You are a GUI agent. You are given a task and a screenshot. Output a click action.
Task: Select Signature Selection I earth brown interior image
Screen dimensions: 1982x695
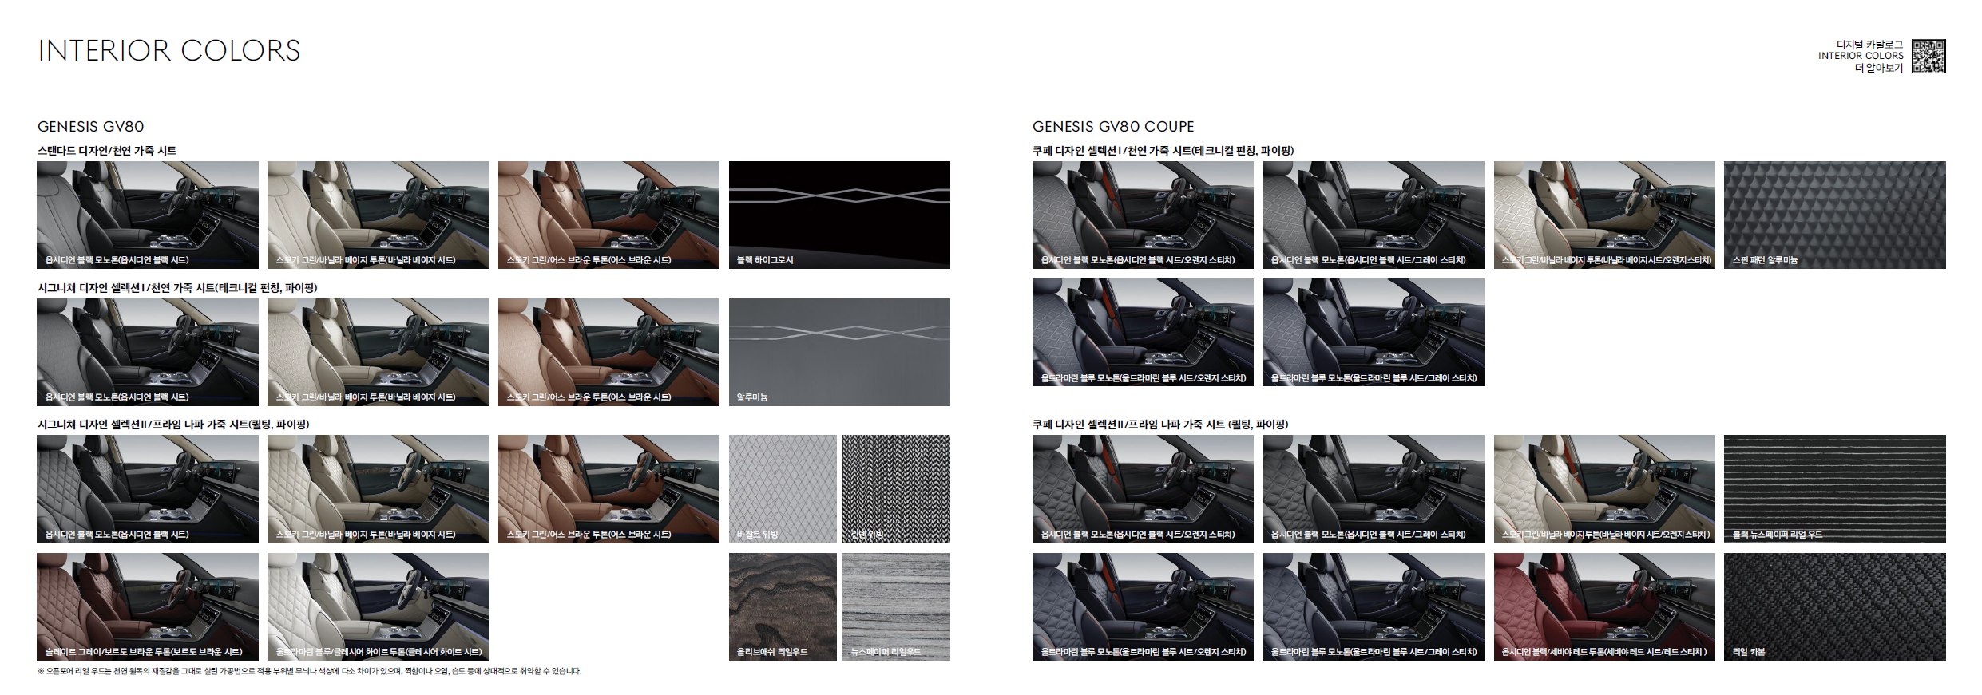[608, 352]
